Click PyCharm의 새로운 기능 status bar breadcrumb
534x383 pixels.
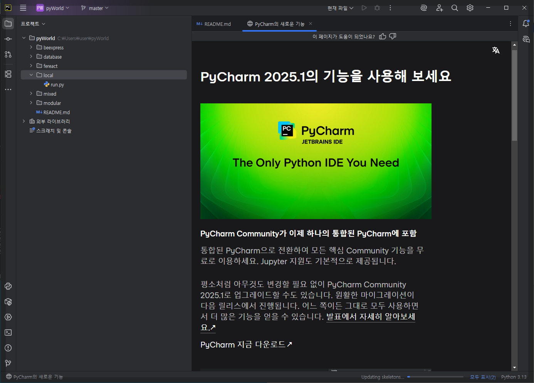coord(34,377)
